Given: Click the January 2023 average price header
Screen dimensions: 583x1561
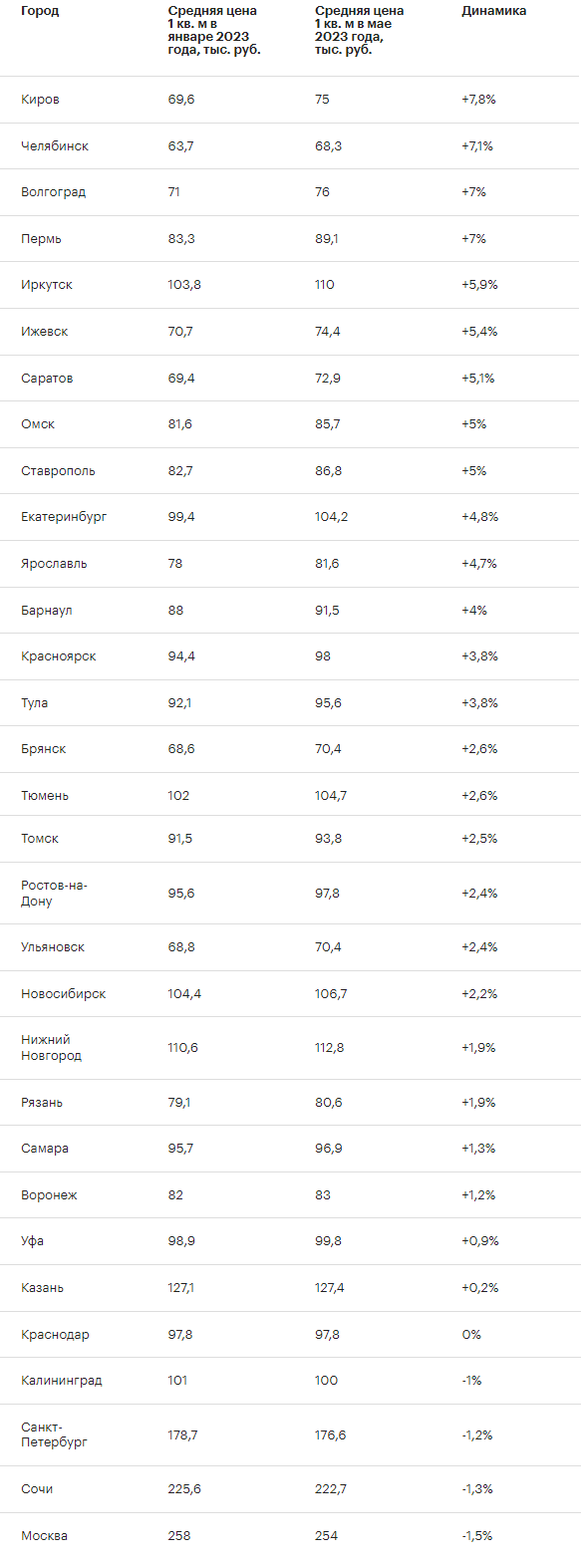Looking at the screenshot, I should tap(214, 30).
